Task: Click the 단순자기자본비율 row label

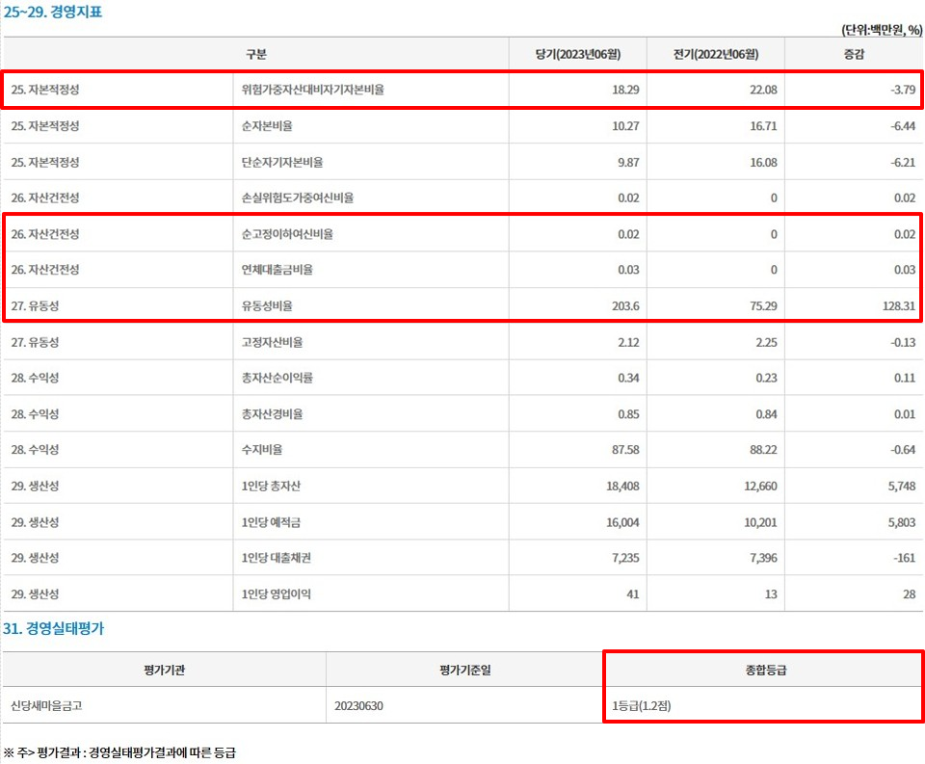Action: click(x=279, y=162)
